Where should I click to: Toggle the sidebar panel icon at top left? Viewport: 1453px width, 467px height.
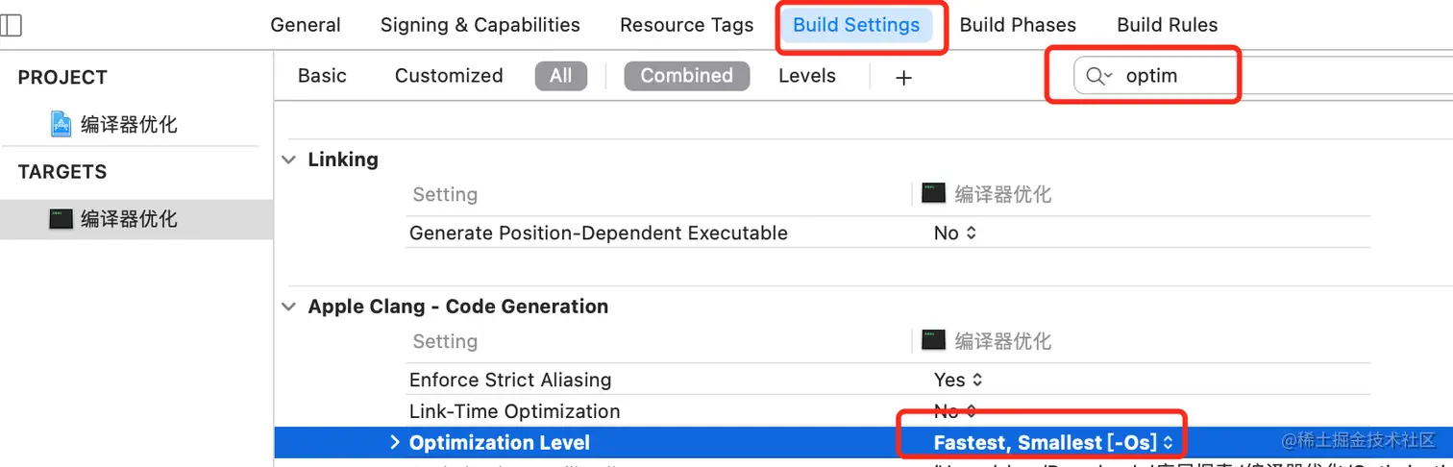point(12,25)
